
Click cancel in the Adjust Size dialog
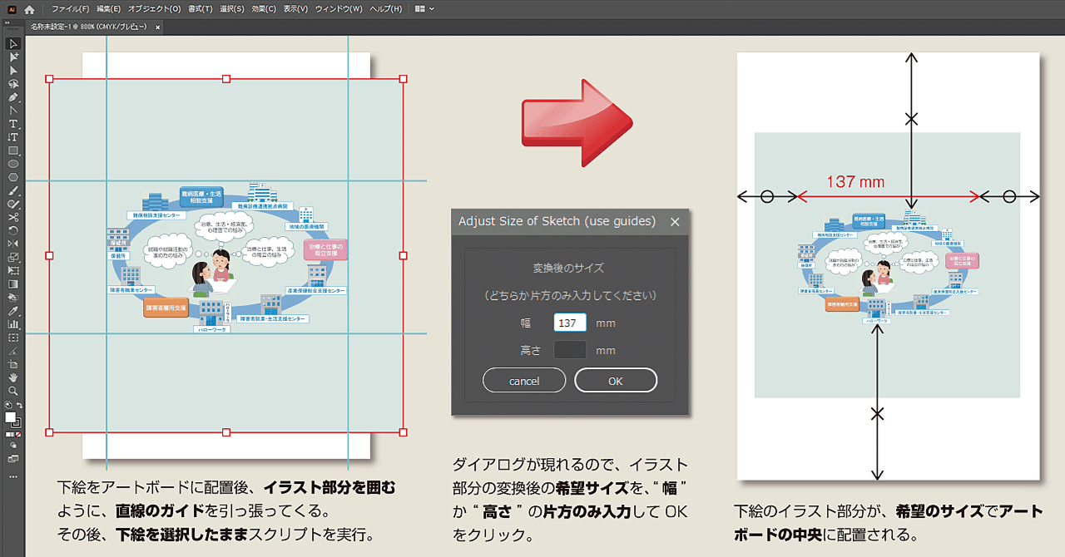click(x=523, y=380)
